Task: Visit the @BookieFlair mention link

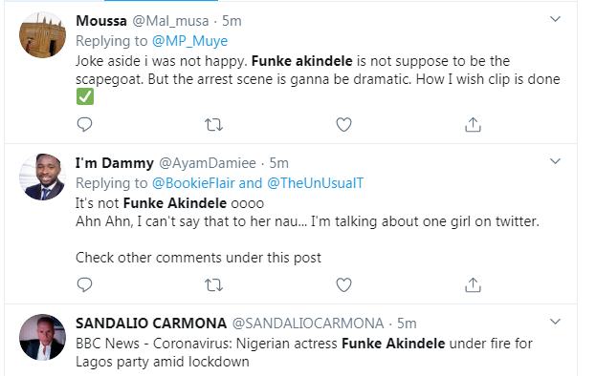Action: pos(193,183)
